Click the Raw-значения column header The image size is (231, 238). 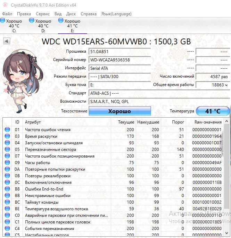click(x=205, y=122)
